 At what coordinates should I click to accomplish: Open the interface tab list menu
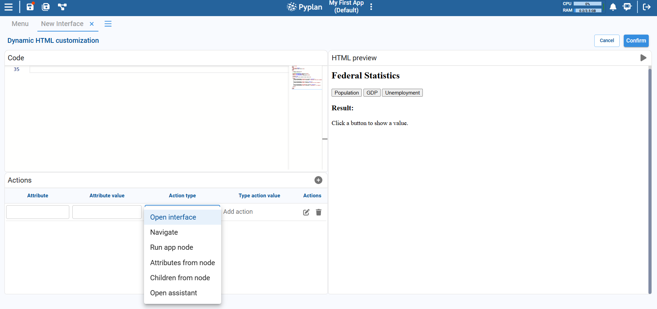click(x=108, y=24)
